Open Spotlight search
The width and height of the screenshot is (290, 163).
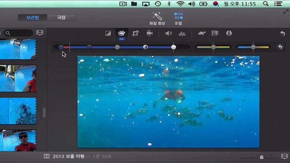coord(266,4)
